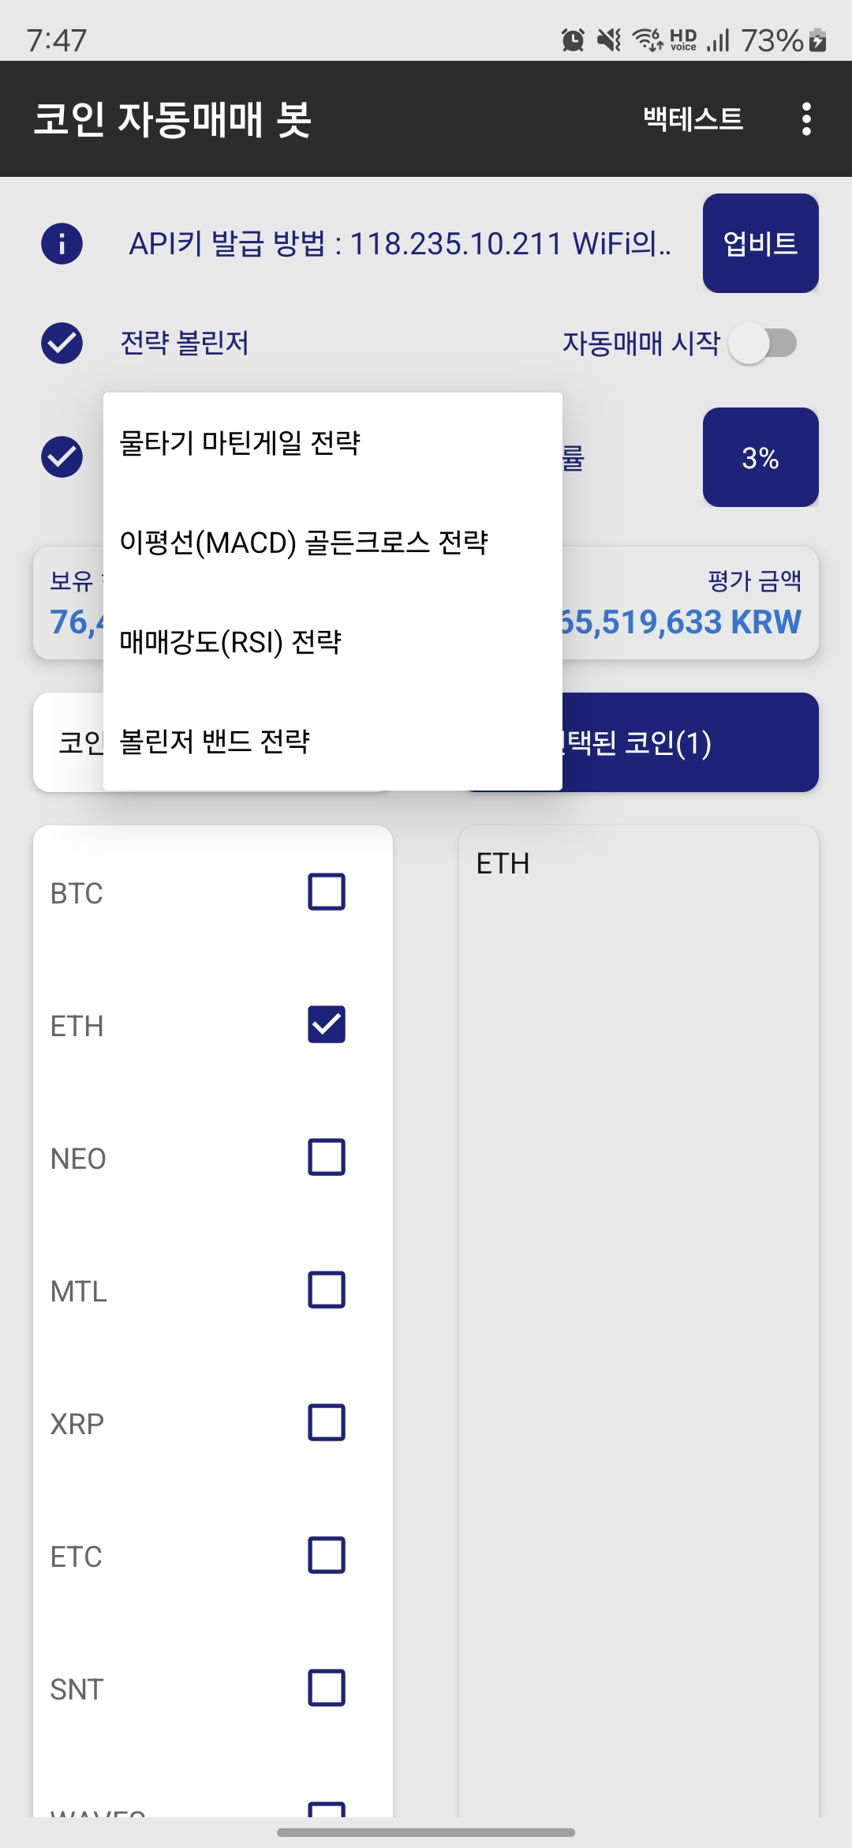
Task: Open the 전략 볼린저 strategy dropdown
Action: [185, 343]
